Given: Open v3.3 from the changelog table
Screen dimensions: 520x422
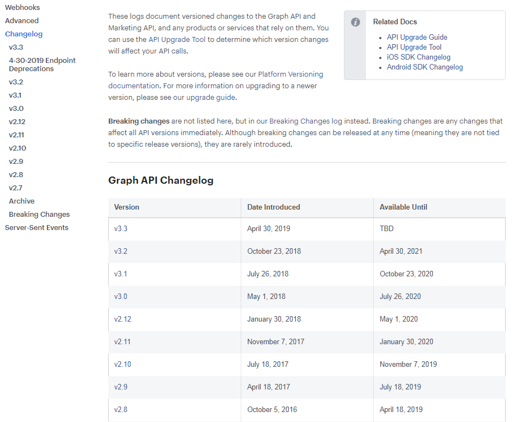Looking at the screenshot, I should pyautogui.click(x=121, y=228).
